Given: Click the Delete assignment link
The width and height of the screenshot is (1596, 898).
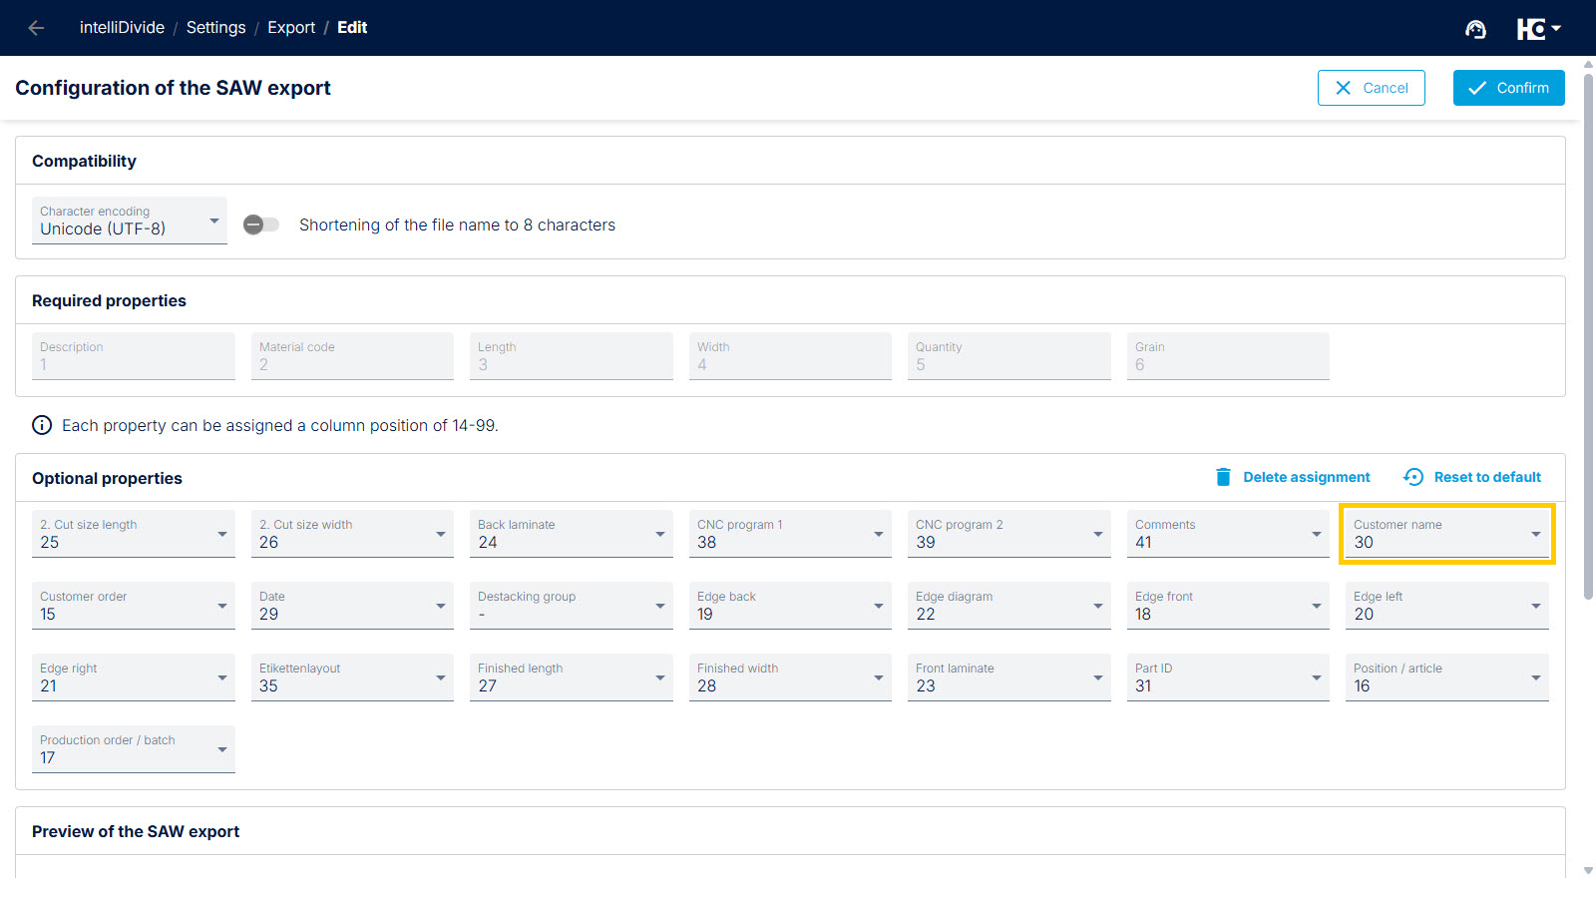Looking at the screenshot, I should (x=1306, y=477).
